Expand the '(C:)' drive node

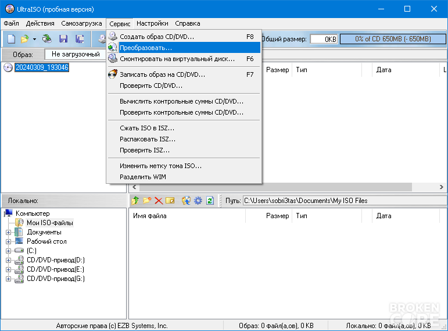[x=8, y=251]
